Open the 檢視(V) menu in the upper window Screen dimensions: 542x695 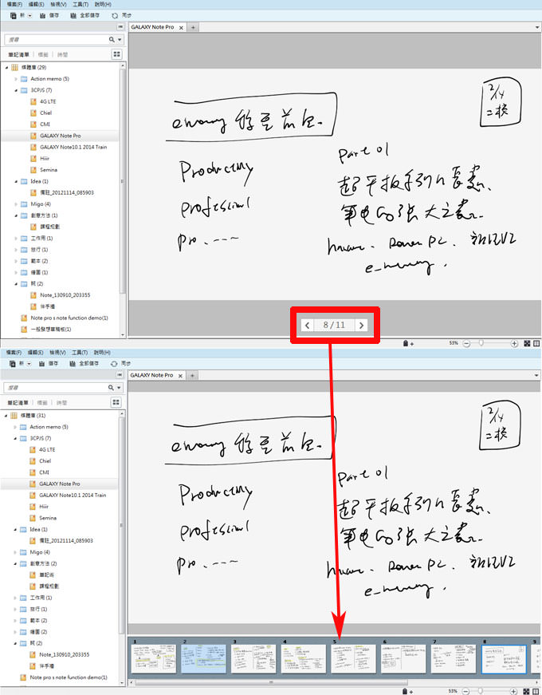(x=57, y=4)
